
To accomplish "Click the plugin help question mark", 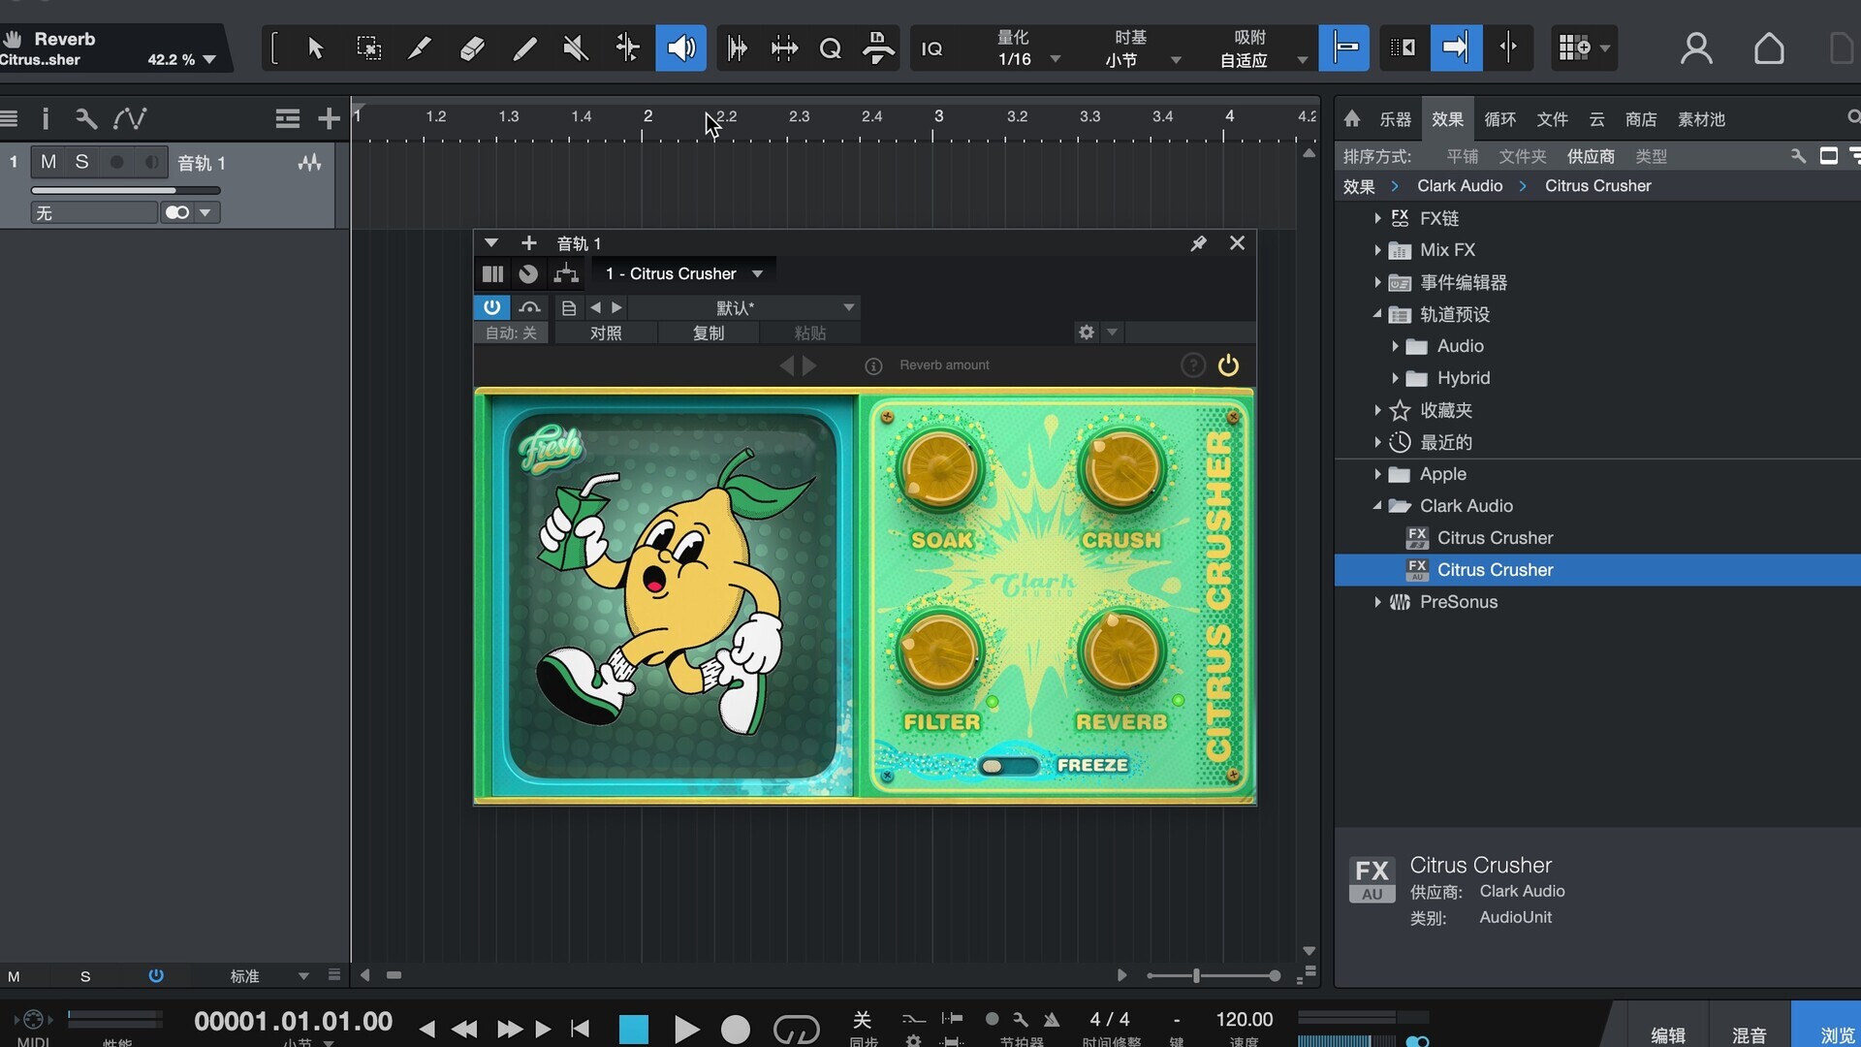I will 1193,365.
